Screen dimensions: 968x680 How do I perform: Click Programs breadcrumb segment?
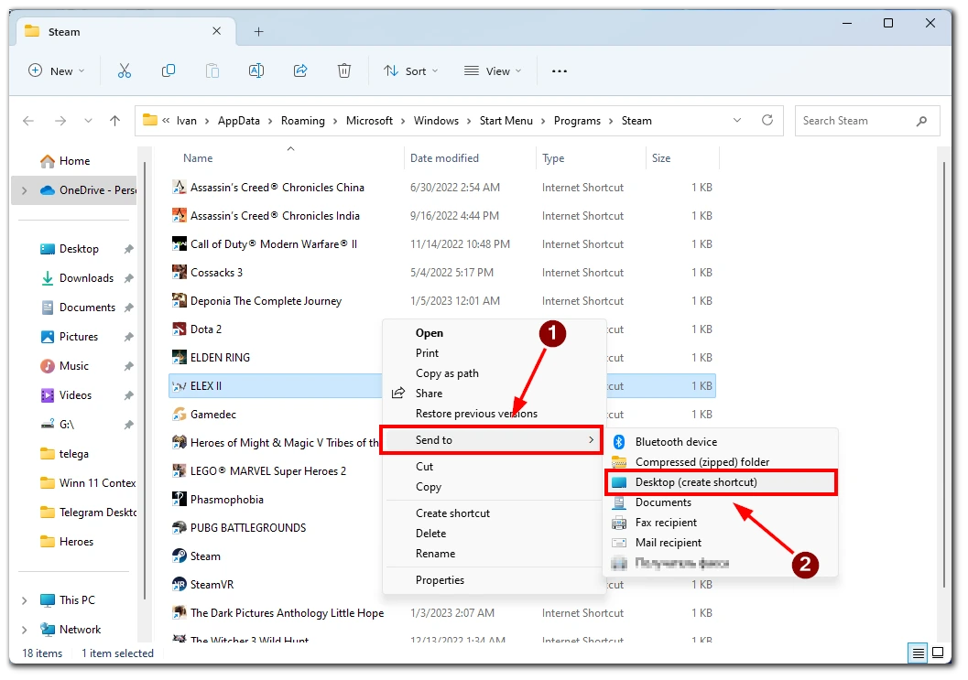point(577,120)
